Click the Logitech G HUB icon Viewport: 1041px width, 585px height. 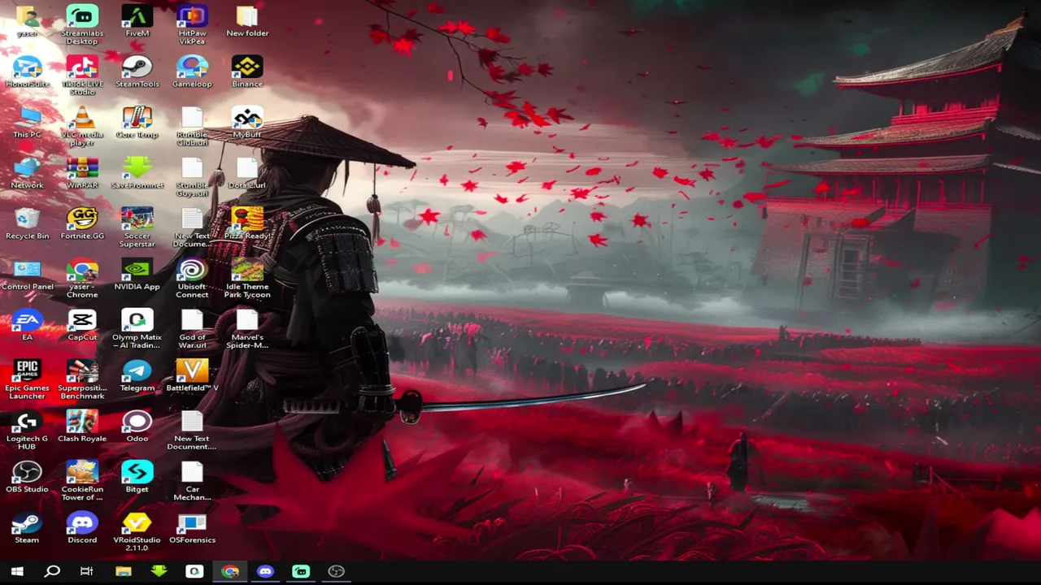point(27,431)
